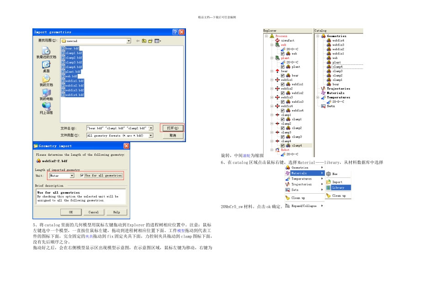Open Trajectories submenu in context menu
The image size is (434, 307).
point(304,185)
